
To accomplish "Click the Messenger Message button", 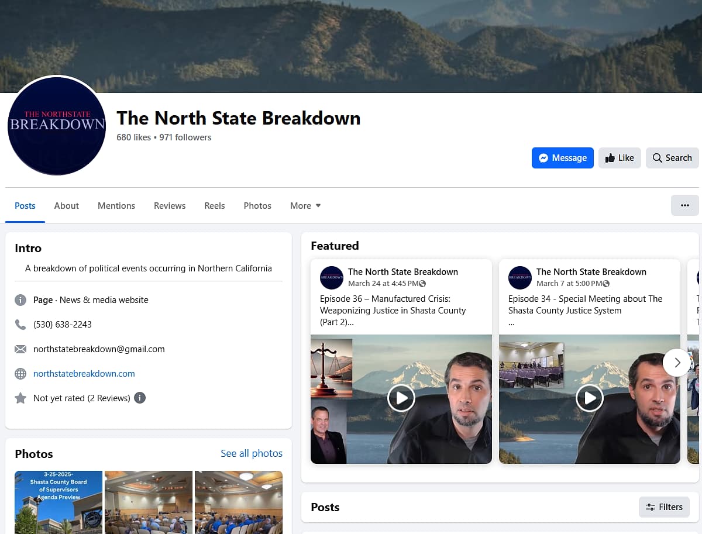I will [x=562, y=158].
